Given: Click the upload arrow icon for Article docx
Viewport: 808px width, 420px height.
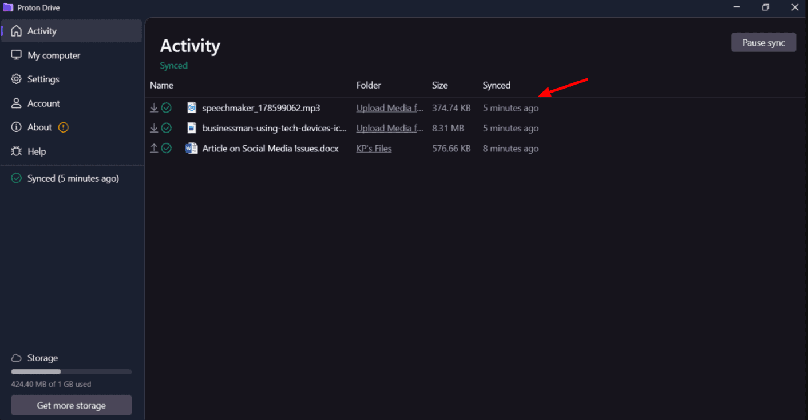Looking at the screenshot, I should tap(154, 149).
